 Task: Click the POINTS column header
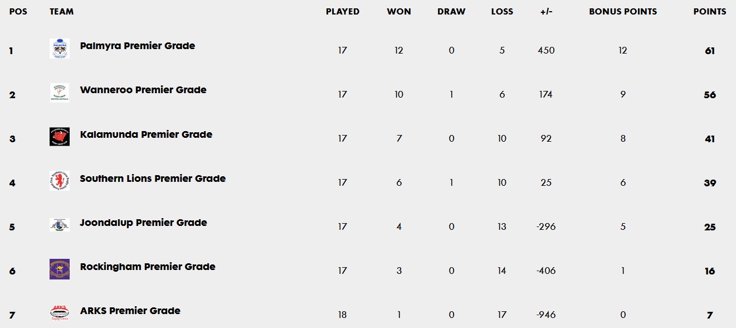click(x=710, y=11)
